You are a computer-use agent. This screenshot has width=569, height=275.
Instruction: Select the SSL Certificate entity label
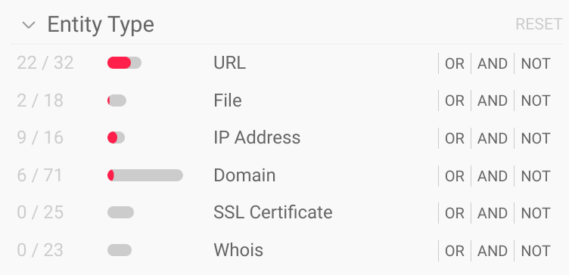pyautogui.click(x=273, y=212)
